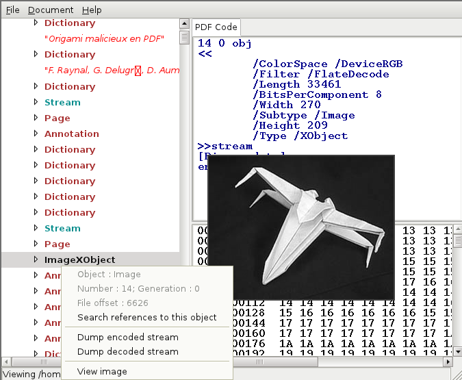Screen dimensions: 462x380
Task: Expand the Page node directly above Annotation
Action: (x=36, y=118)
